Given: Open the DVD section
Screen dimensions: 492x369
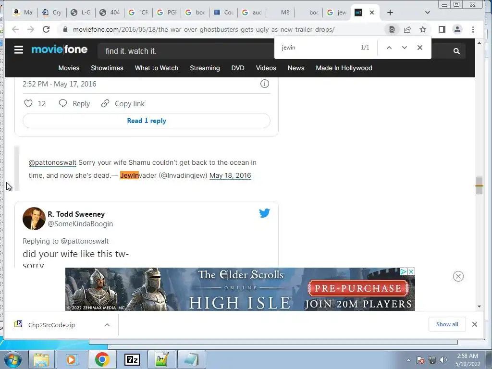Looking at the screenshot, I should click(238, 68).
